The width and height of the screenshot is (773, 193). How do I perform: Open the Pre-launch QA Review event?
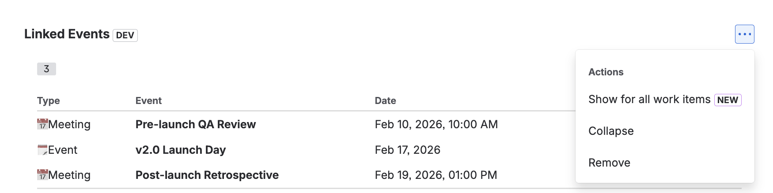(195, 125)
